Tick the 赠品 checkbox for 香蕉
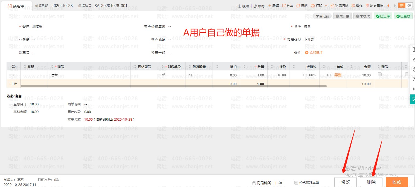This screenshot has width=415, height=187. pos(380,75)
